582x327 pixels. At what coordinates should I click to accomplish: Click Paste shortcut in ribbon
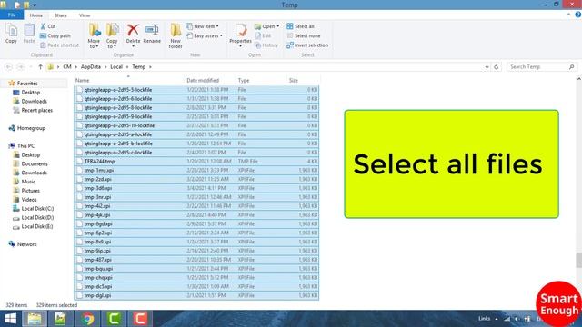pyautogui.click(x=59, y=45)
